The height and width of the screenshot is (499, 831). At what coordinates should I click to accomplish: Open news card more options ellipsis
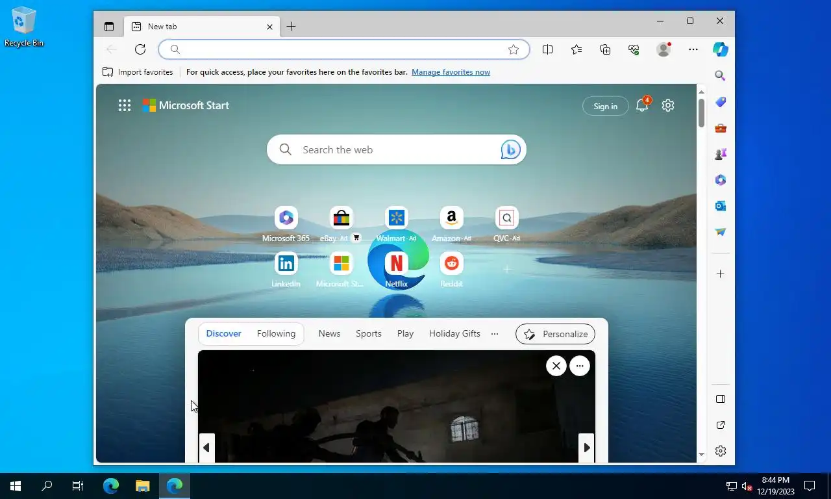(x=580, y=366)
